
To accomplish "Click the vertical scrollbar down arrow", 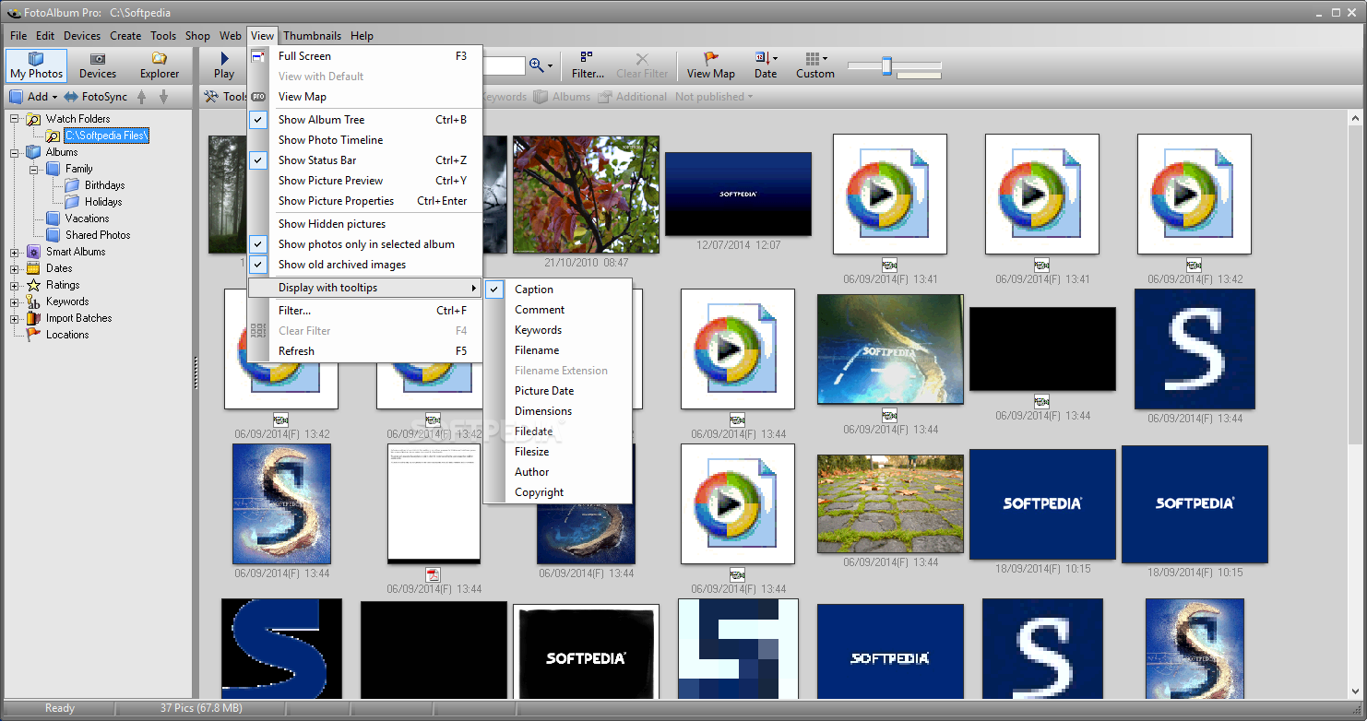I will [x=1356, y=692].
